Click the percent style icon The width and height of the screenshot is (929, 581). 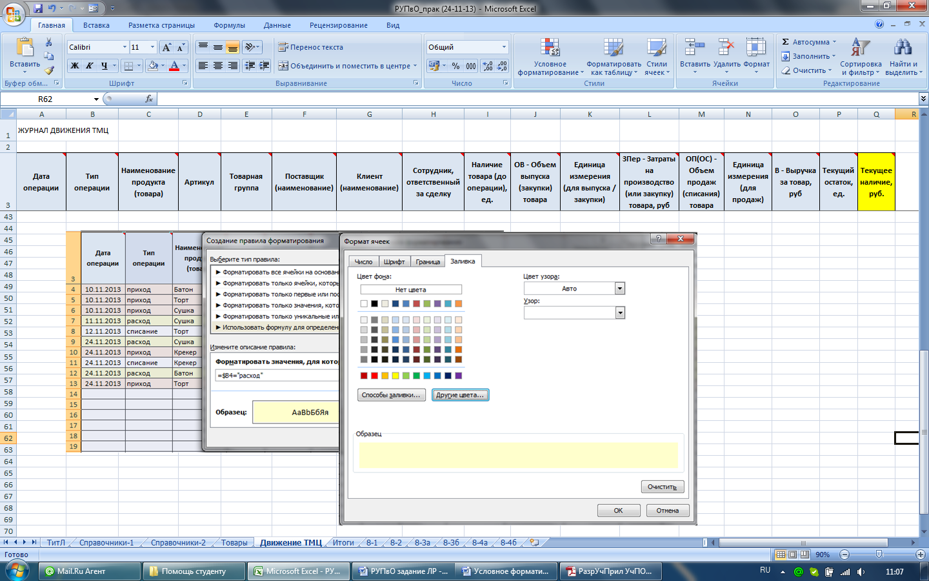pos(455,66)
